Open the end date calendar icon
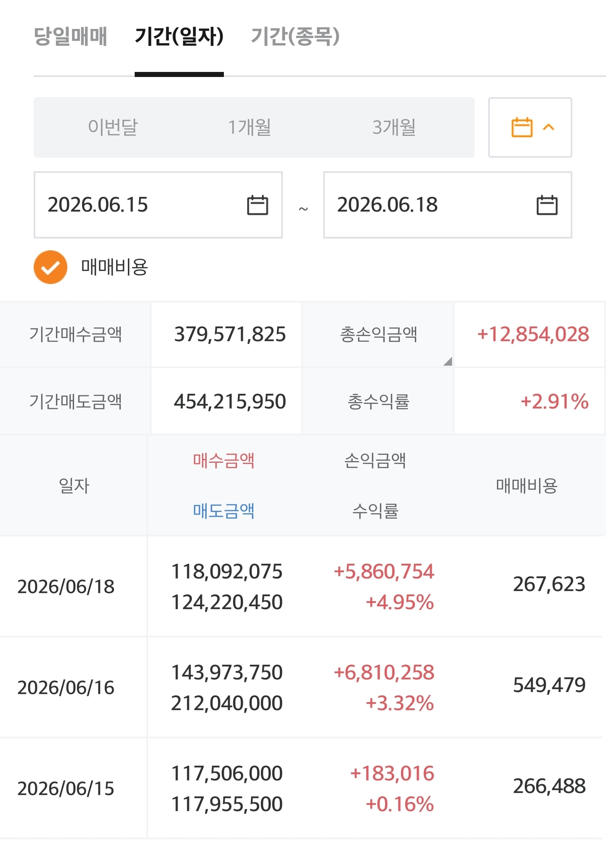The height and width of the screenshot is (841, 606). 547,205
